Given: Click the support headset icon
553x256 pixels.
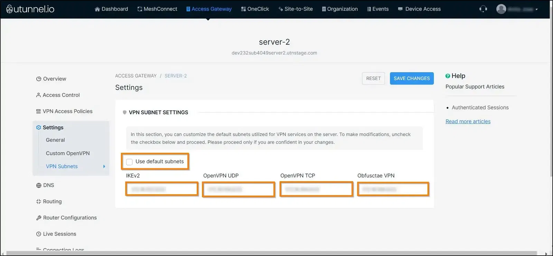Looking at the screenshot, I should click(x=483, y=9).
